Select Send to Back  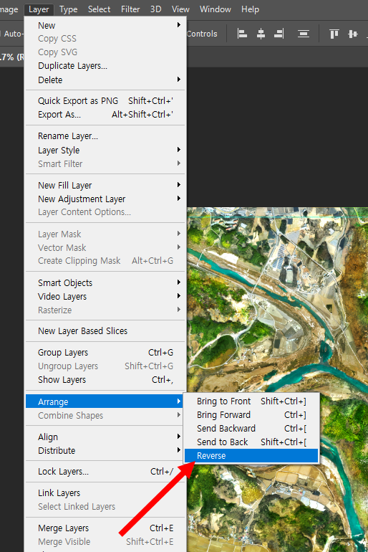tap(251, 442)
